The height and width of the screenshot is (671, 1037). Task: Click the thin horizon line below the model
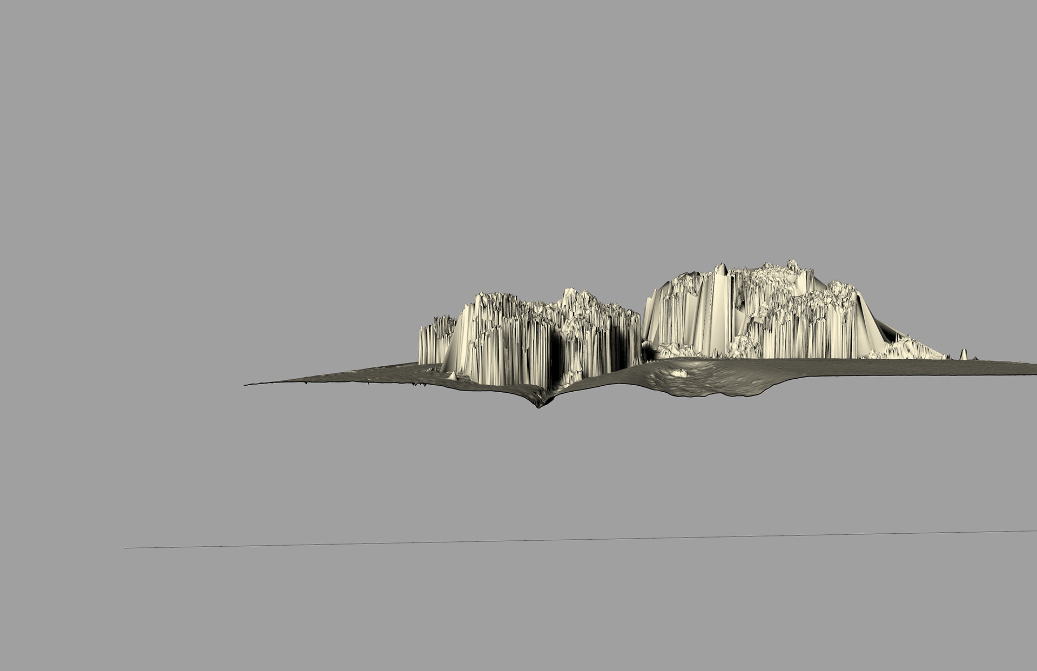point(581,539)
